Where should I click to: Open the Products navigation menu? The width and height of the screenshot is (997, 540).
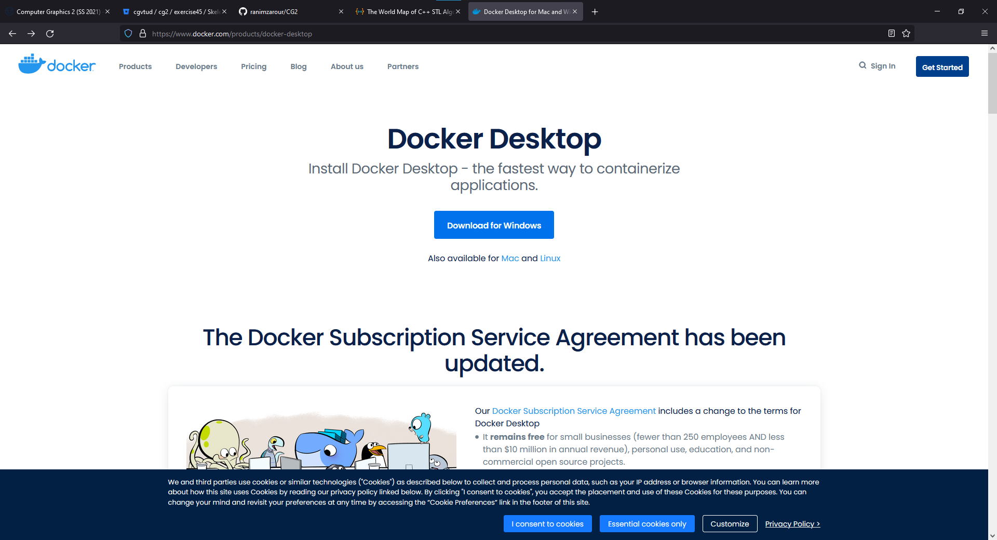[135, 66]
